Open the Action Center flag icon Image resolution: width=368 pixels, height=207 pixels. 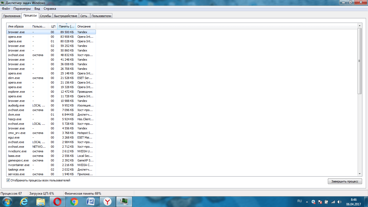pyautogui.click(x=320, y=201)
